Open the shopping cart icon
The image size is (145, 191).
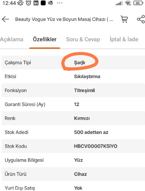(x=124, y=19)
